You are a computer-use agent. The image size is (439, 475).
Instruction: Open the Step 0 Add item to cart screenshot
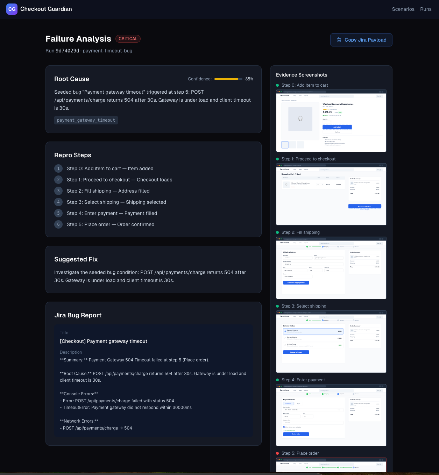[x=331, y=121]
